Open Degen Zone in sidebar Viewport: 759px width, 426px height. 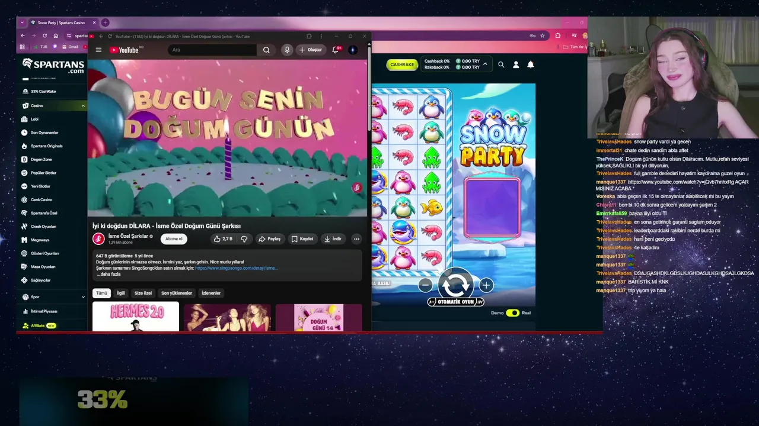click(42, 160)
